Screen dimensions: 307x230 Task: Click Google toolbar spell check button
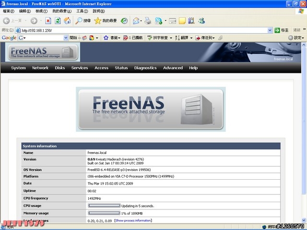click(x=158, y=38)
